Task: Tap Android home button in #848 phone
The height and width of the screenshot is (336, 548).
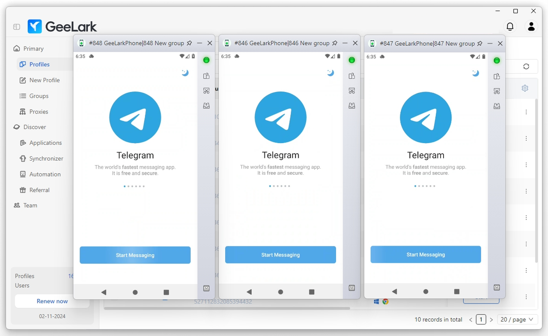Action: coord(135,292)
